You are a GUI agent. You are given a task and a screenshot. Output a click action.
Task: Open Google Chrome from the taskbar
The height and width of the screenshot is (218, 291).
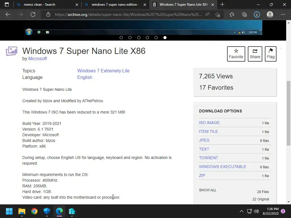[x=34, y=211]
